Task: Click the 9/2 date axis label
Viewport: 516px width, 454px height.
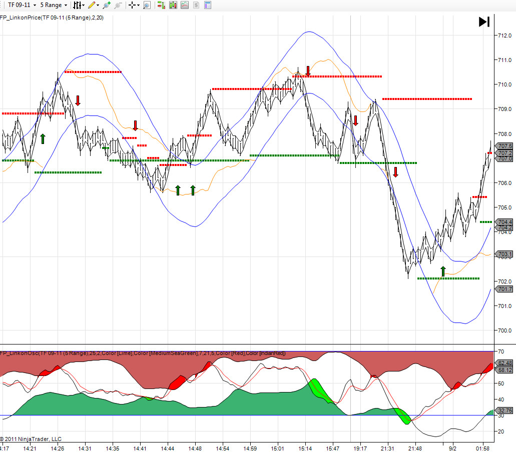Action: 452,448
